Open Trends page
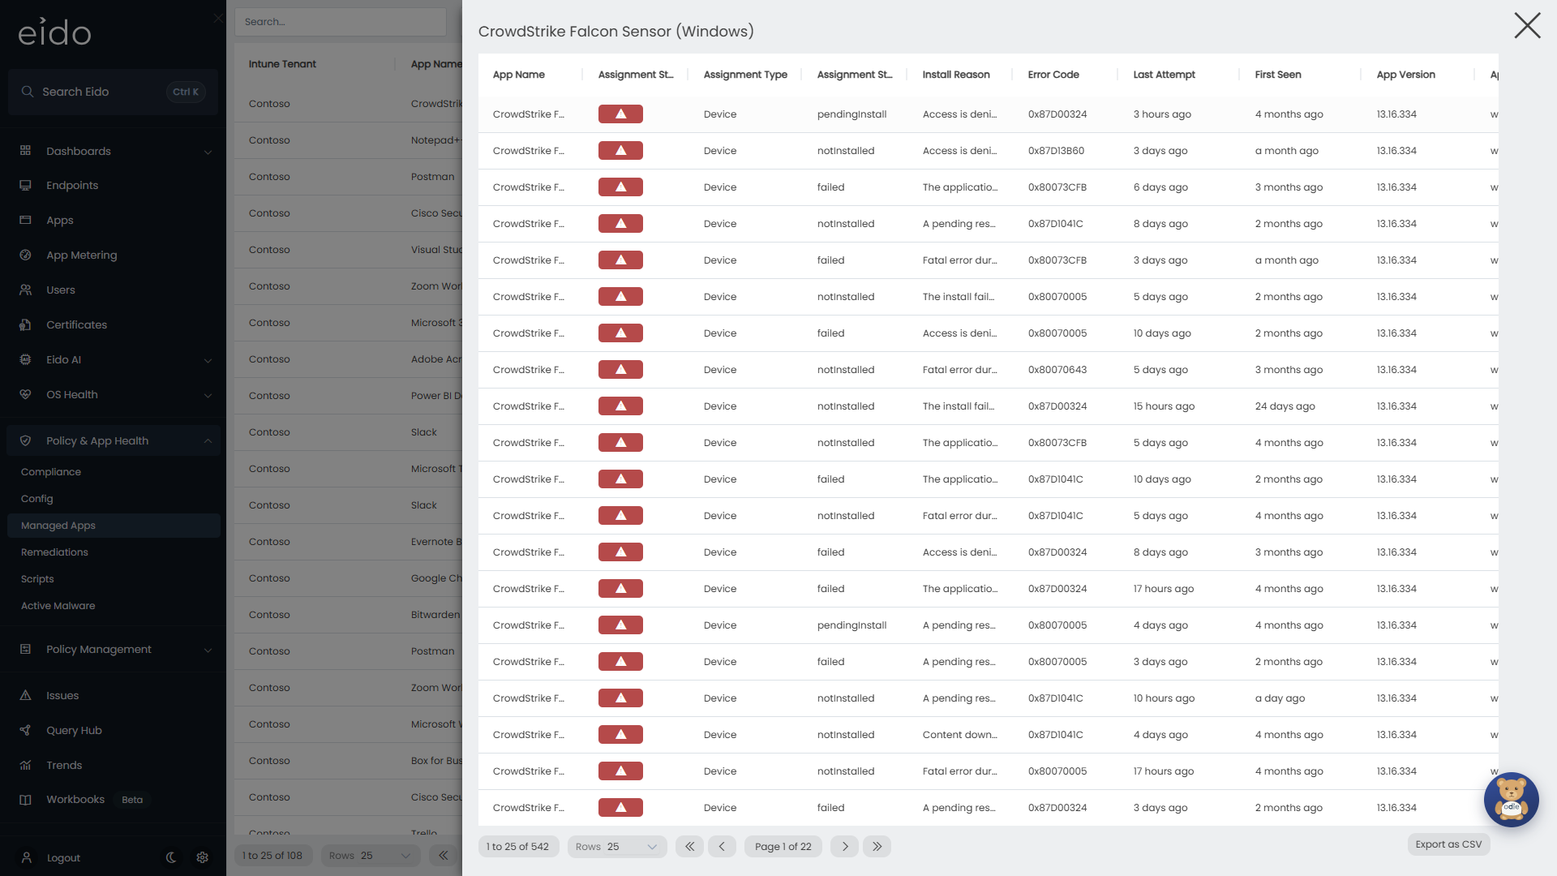Viewport: 1557px width, 876px height. pos(63,766)
